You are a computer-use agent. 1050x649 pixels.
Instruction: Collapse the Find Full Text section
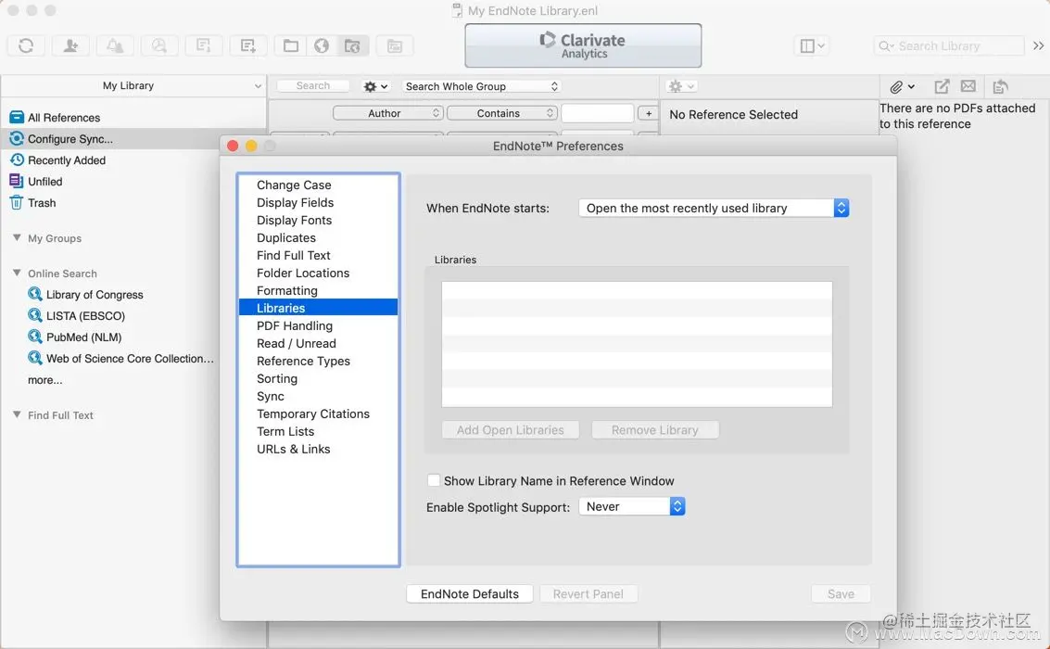pos(17,414)
